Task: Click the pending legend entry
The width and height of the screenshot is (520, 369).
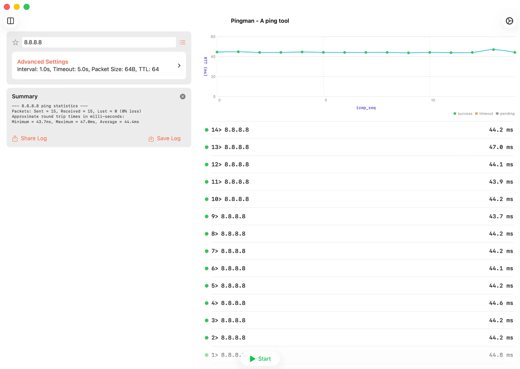Action: tap(505, 114)
